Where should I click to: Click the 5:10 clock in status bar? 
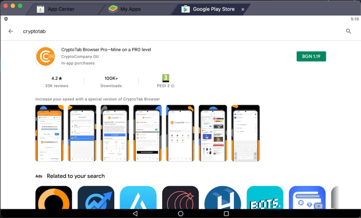[x=355, y=19]
